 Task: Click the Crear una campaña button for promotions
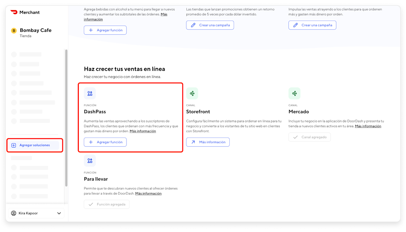coord(210,25)
